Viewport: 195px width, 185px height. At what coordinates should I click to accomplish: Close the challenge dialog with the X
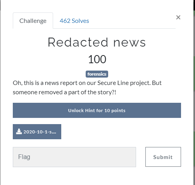178,17
